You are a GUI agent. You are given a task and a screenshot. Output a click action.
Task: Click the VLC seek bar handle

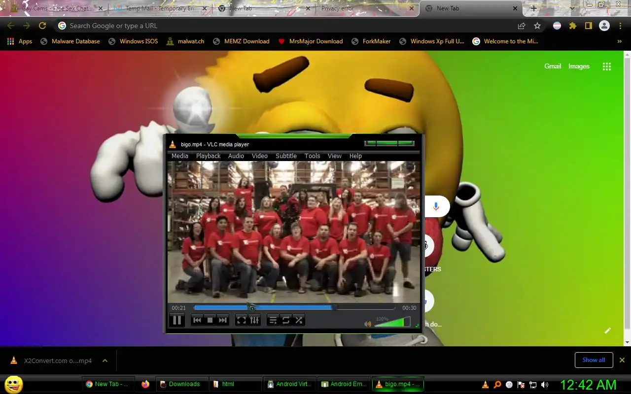click(x=335, y=307)
